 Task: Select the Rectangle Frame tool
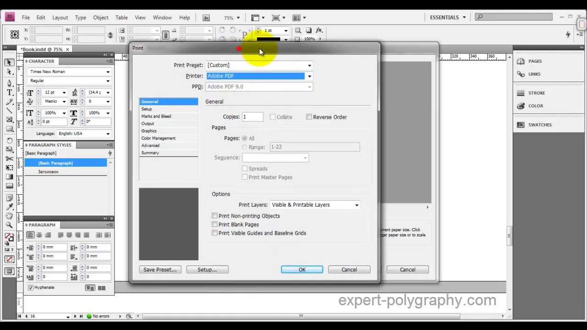point(9,120)
